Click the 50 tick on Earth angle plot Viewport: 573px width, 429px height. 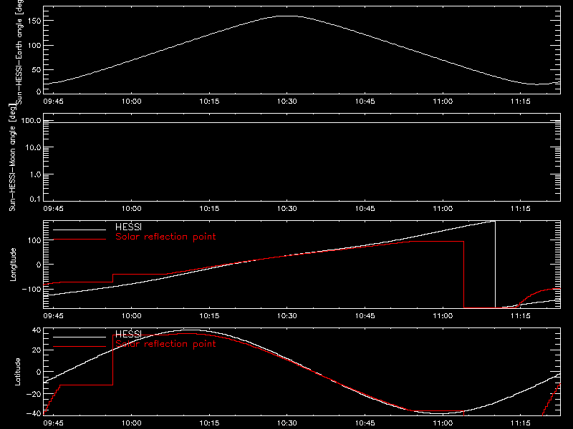(x=37, y=69)
